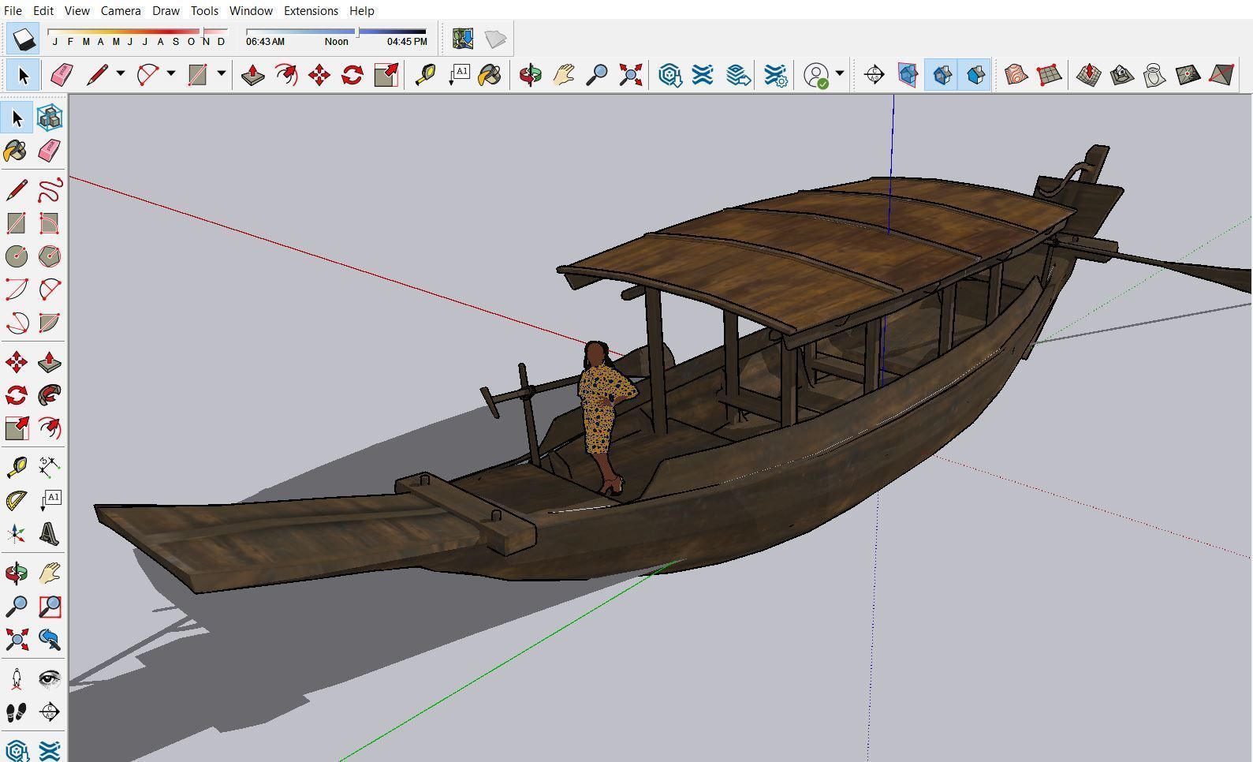The width and height of the screenshot is (1253, 762).
Task: Select the Position Camera tool
Action: [17, 679]
